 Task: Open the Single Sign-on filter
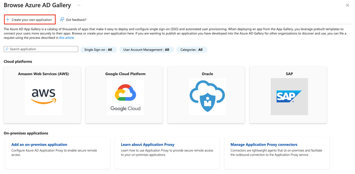point(98,50)
